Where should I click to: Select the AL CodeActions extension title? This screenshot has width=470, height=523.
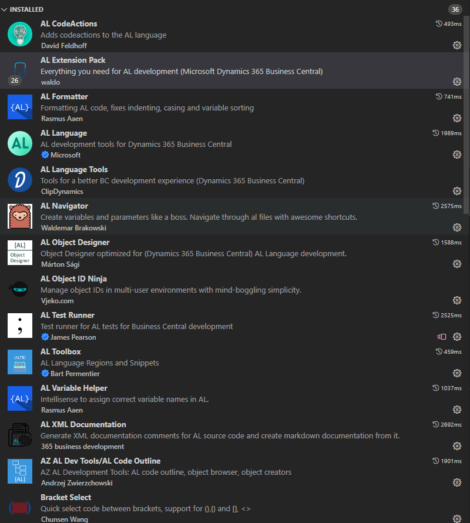[x=69, y=24]
